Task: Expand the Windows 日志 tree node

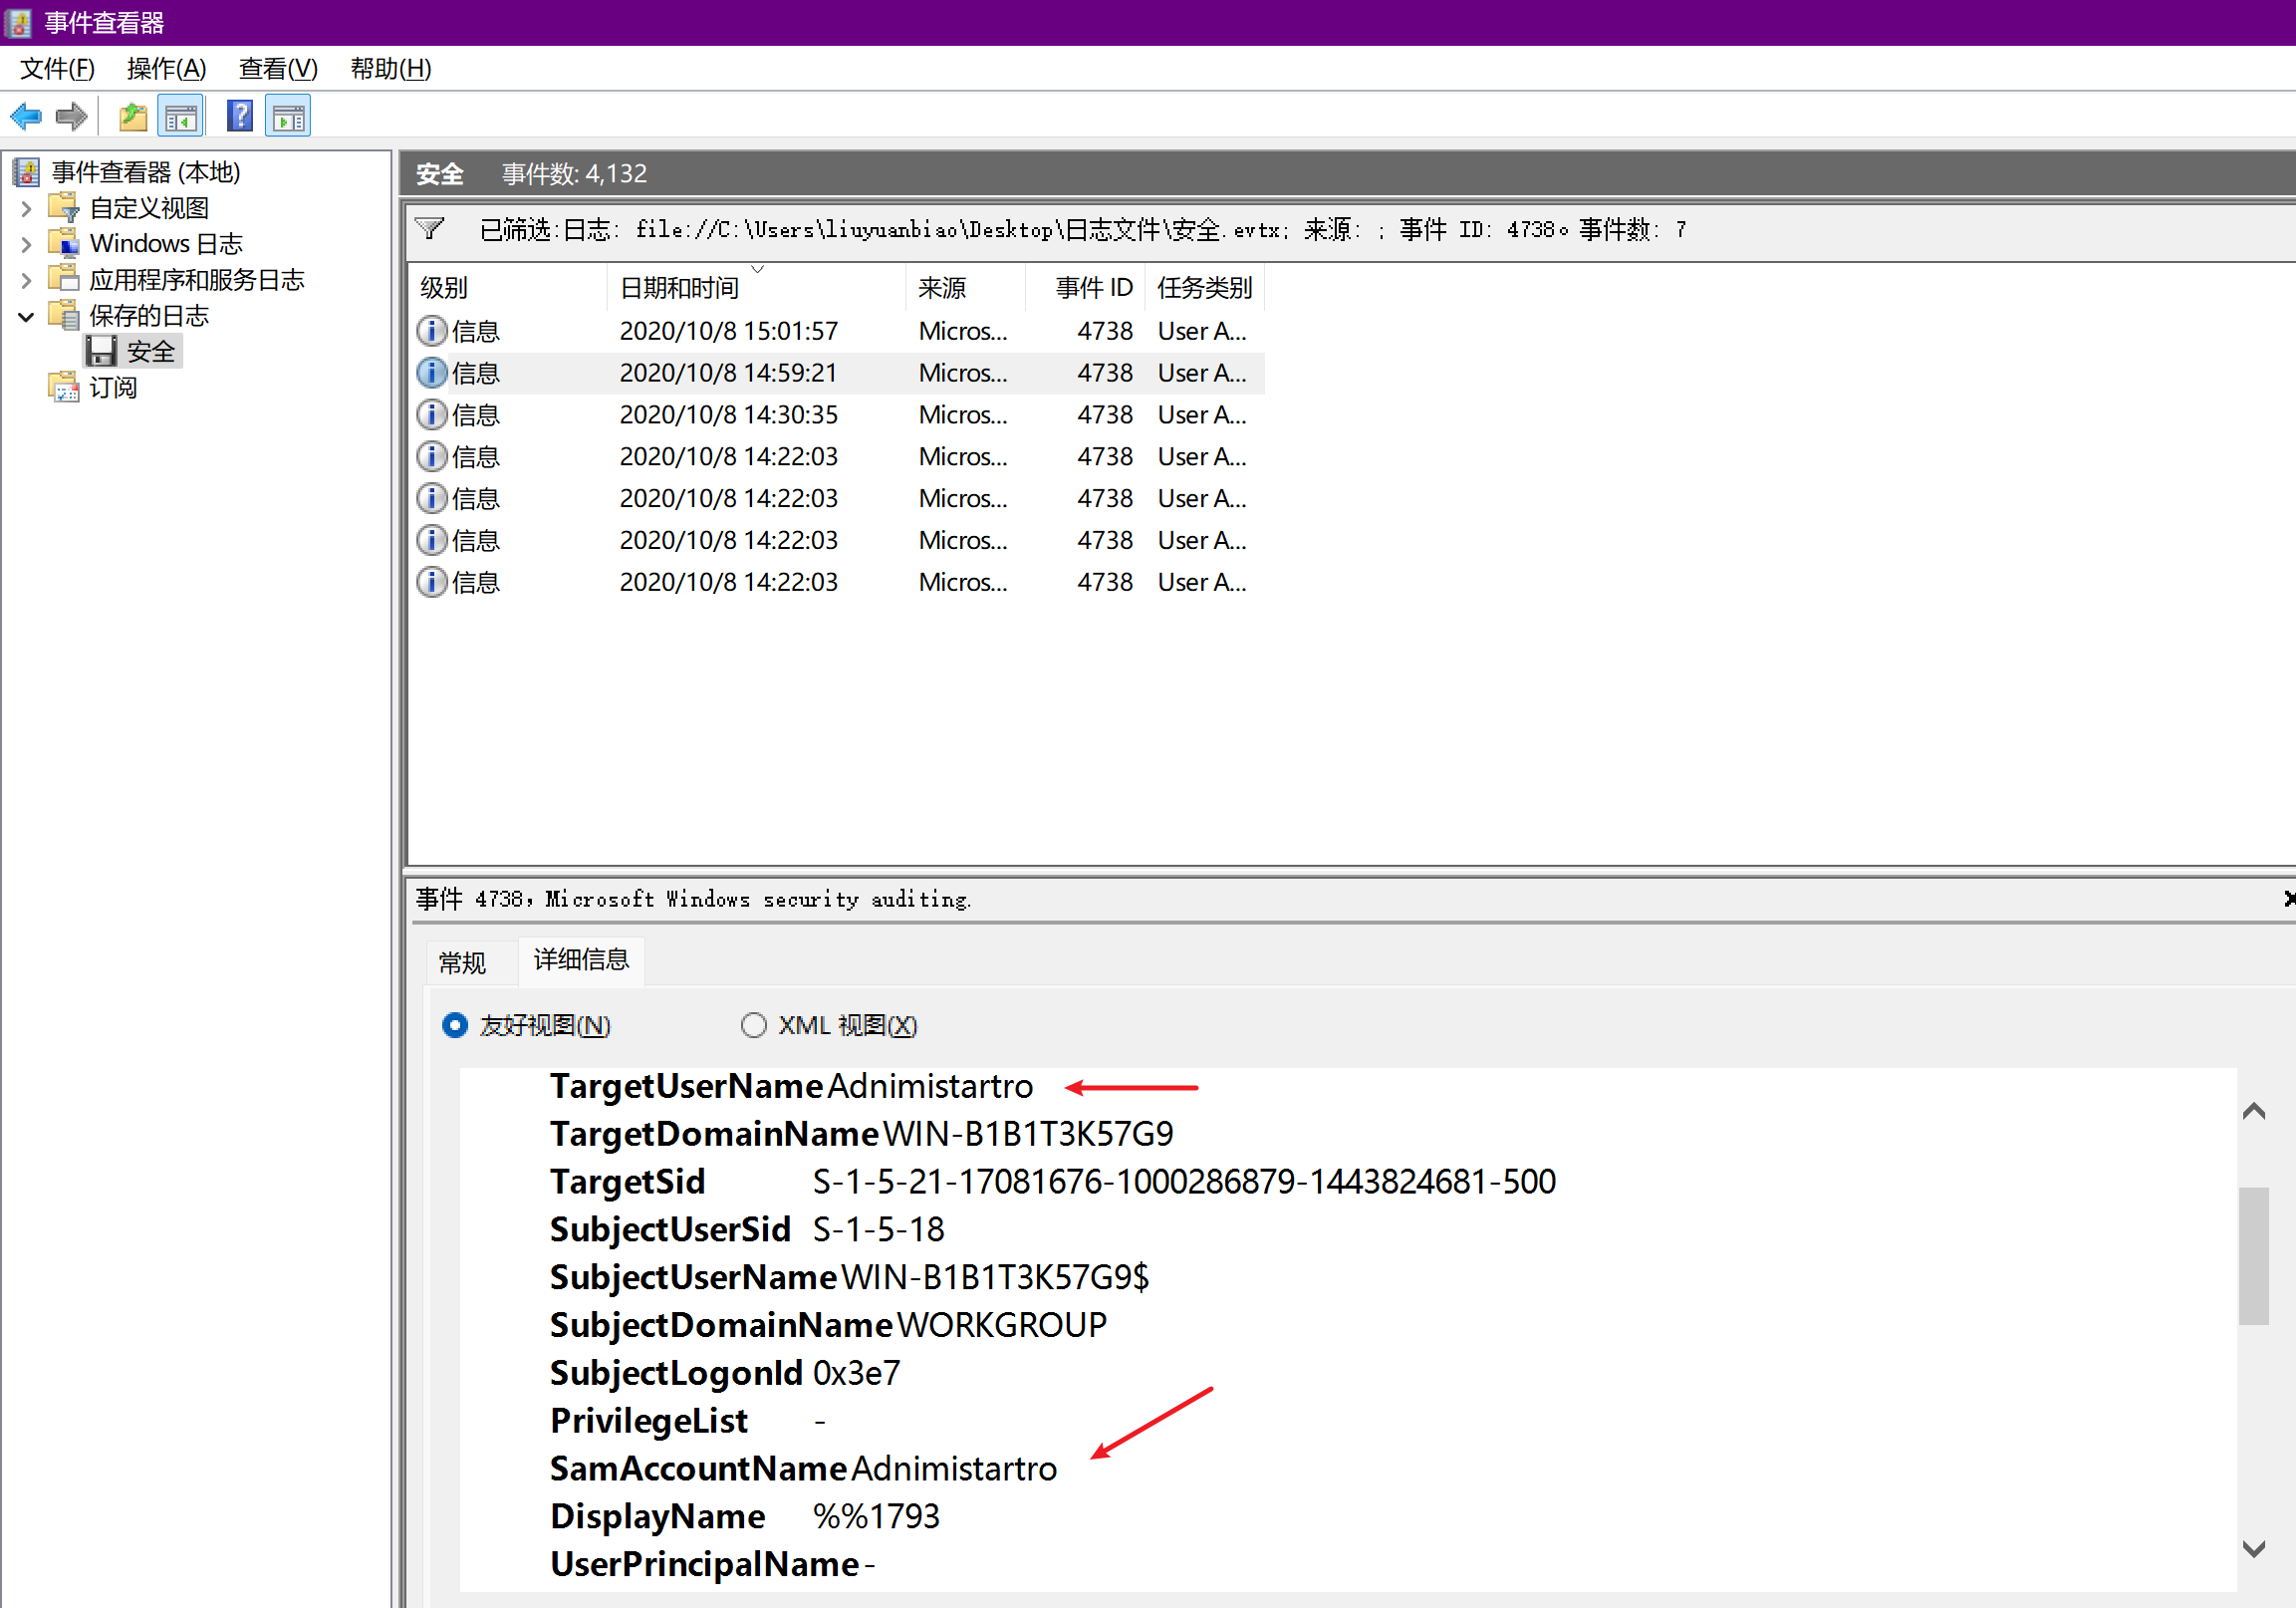Action: click(27, 244)
